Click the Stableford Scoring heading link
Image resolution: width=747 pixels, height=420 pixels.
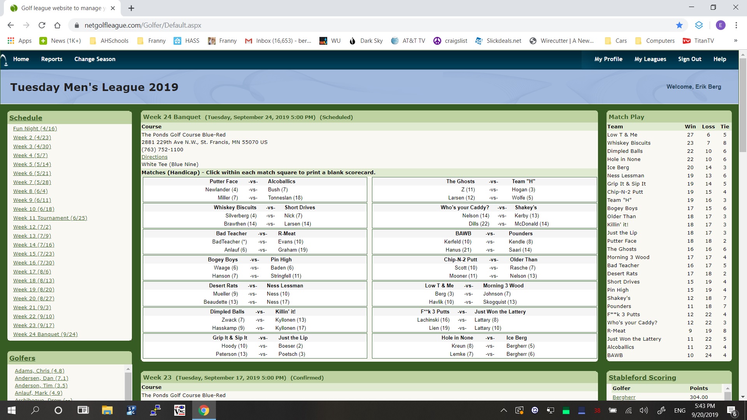(642, 378)
